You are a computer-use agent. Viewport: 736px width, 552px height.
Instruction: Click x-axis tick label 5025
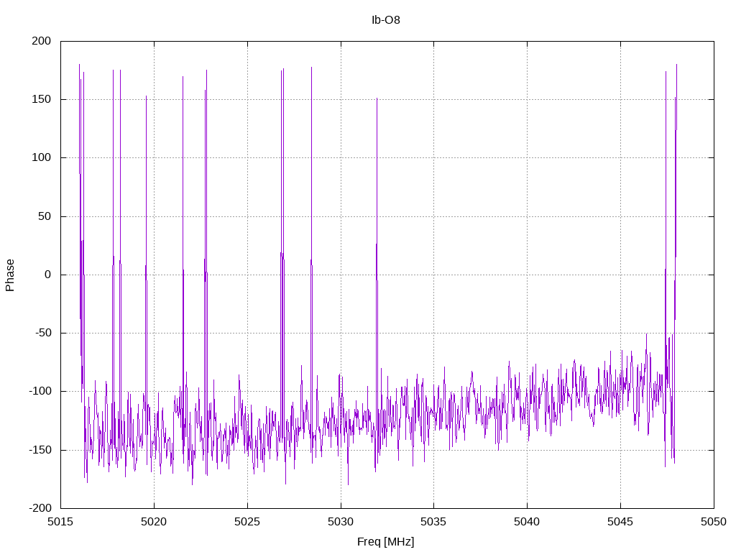247,522
